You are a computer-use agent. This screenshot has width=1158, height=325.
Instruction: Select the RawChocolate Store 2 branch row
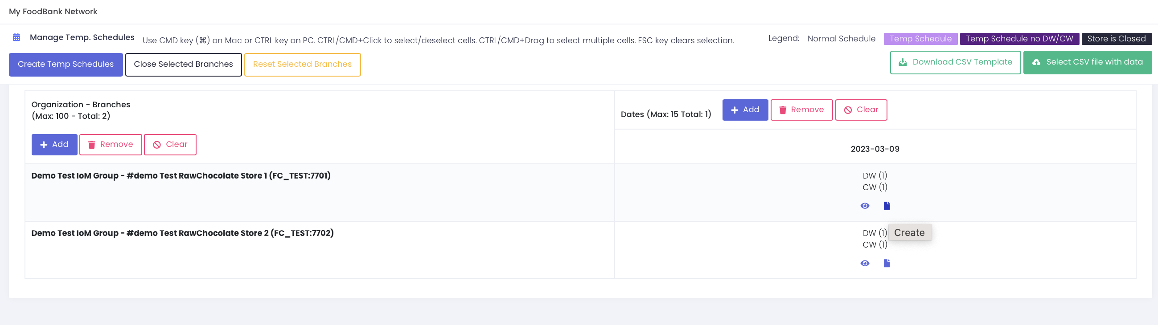click(x=182, y=233)
